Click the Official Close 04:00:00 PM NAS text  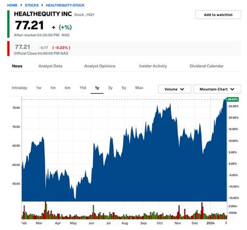(x=41, y=53)
